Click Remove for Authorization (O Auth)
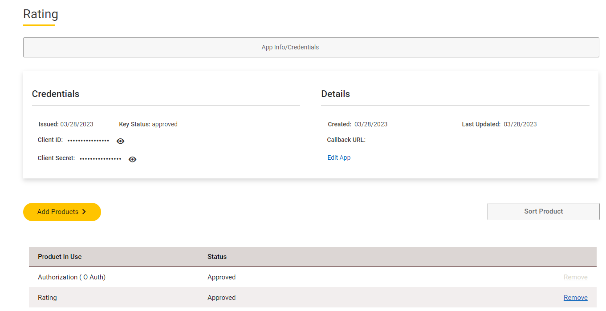This screenshot has width=606, height=311. 575,277
